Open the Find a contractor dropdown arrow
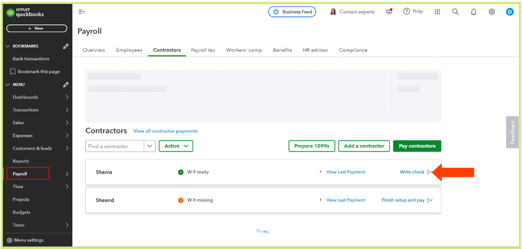 click(x=150, y=146)
